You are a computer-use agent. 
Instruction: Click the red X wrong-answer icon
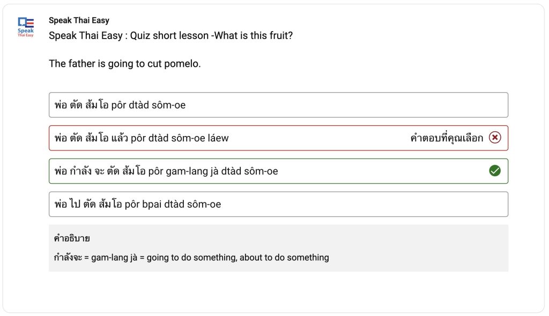point(495,138)
